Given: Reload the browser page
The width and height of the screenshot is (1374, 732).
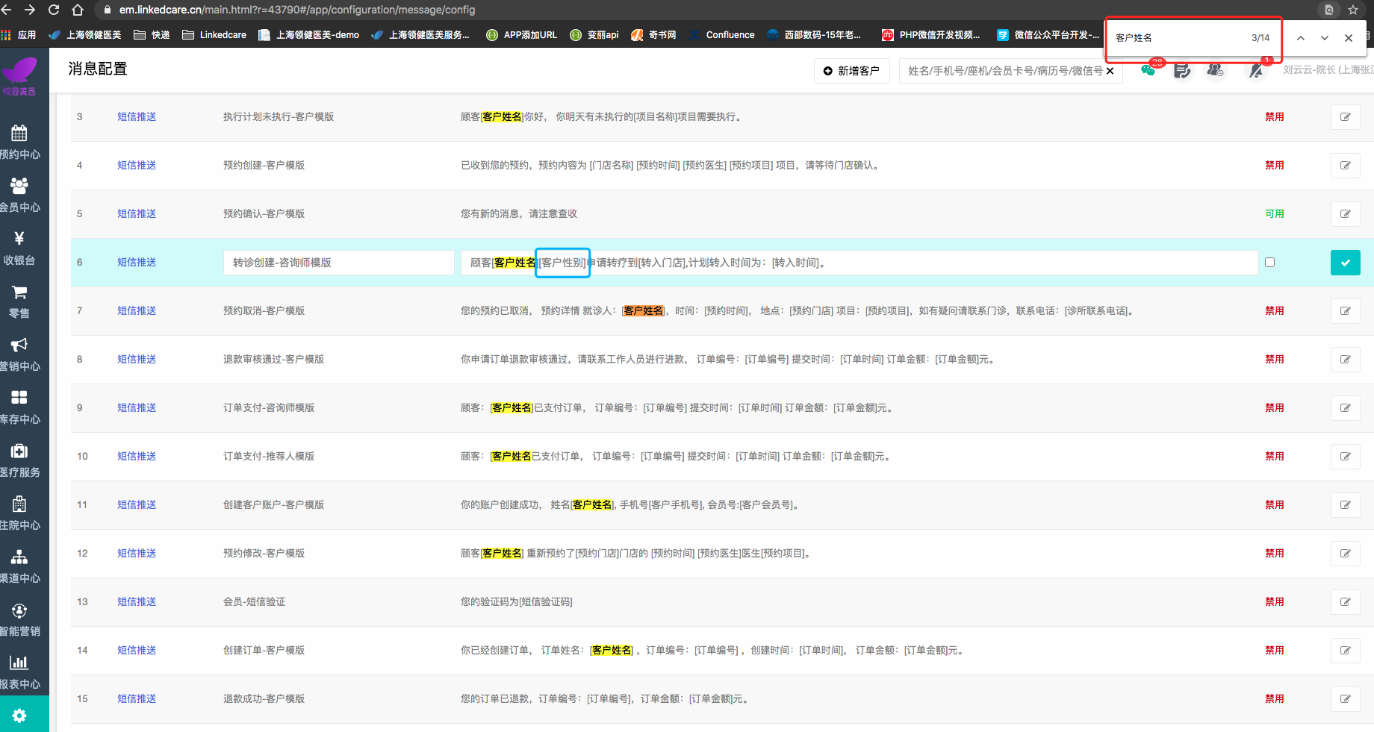Looking at the screenshot, I should (x=54, y=10).
